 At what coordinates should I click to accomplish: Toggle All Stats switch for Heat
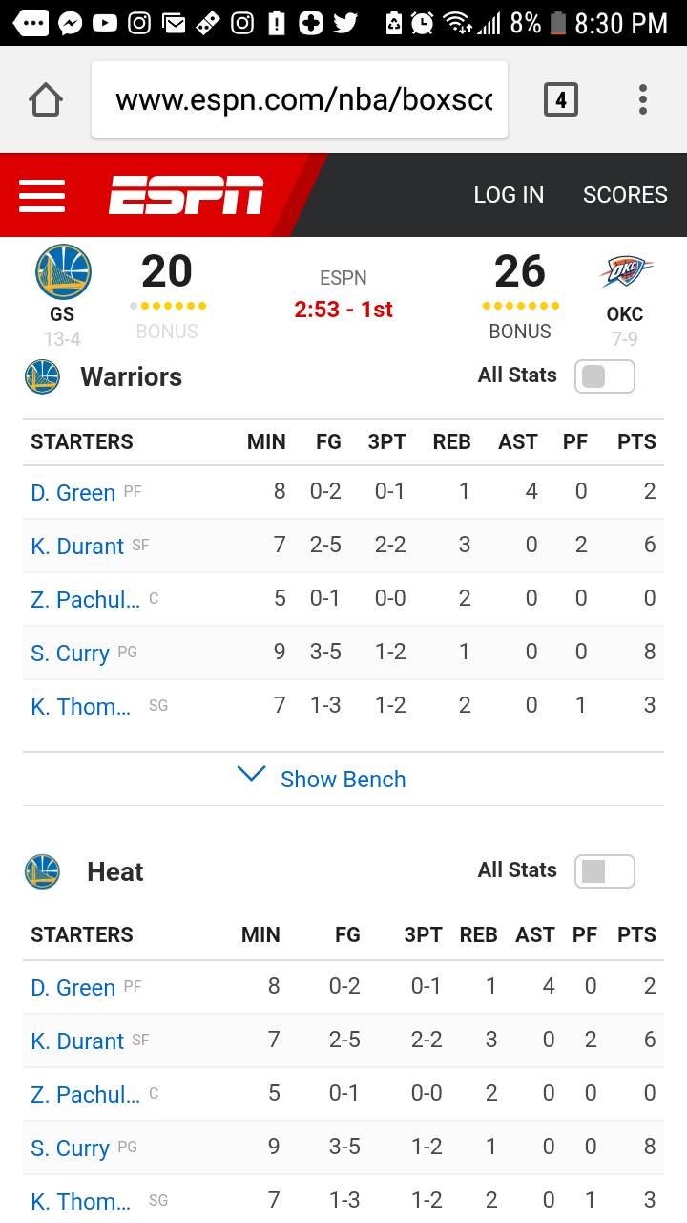(x=604, y=871)
